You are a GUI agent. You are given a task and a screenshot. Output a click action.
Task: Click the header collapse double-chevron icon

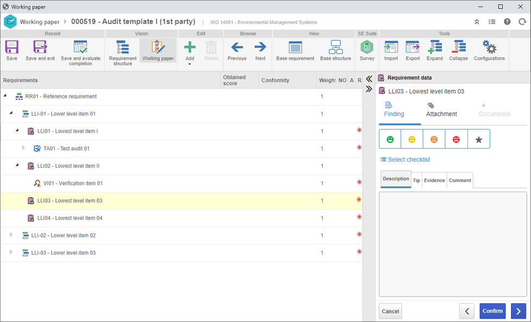477,22
